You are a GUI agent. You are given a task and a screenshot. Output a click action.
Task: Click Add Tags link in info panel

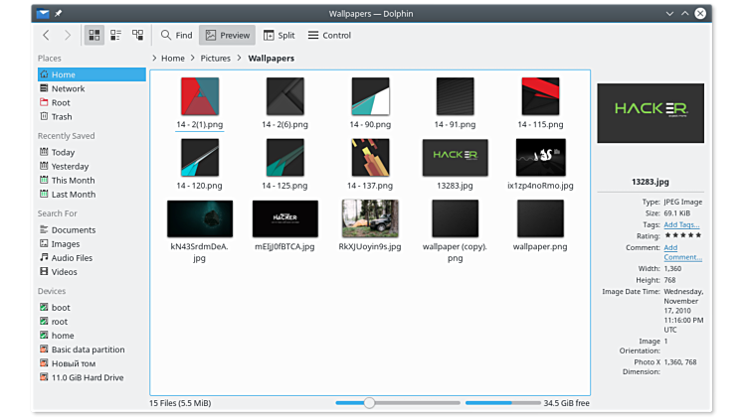pos(681,224)
